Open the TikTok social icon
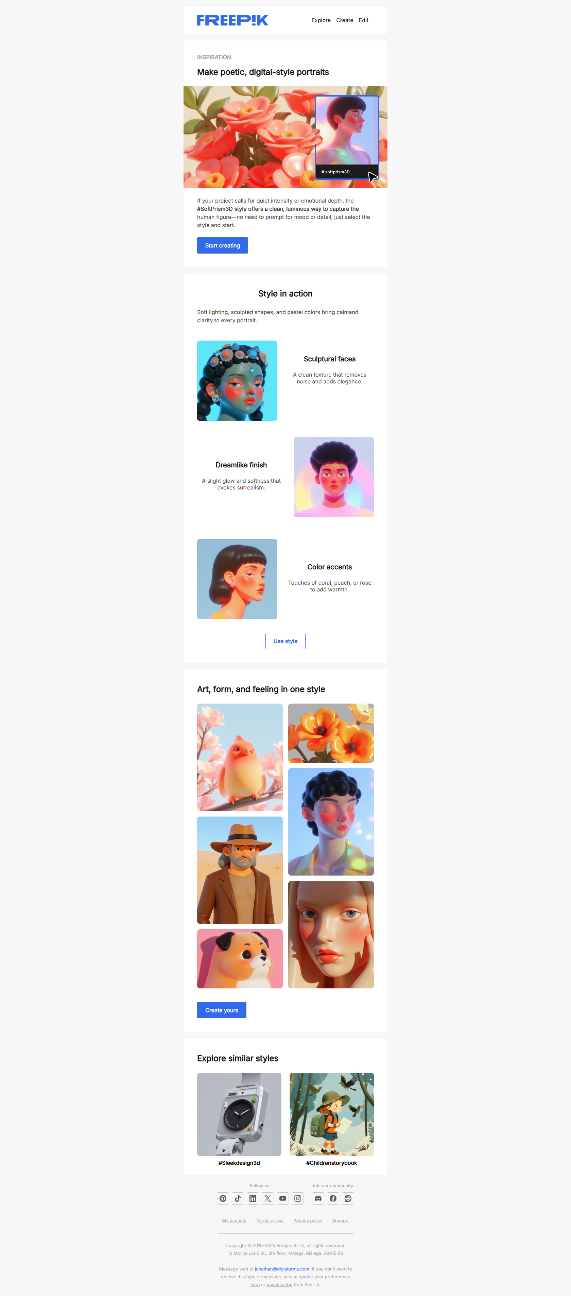571x1296 pixels. click(238, 1198)
